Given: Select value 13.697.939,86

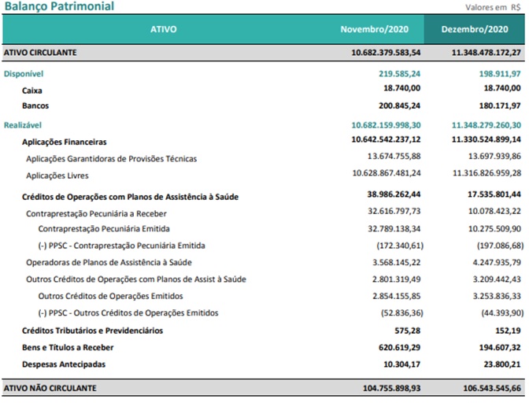Looking at the screenshot, I should (494, 156).
